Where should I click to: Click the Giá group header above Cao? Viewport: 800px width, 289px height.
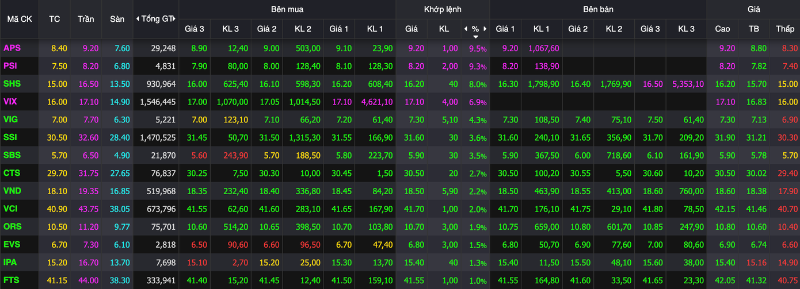click(754, 9)
